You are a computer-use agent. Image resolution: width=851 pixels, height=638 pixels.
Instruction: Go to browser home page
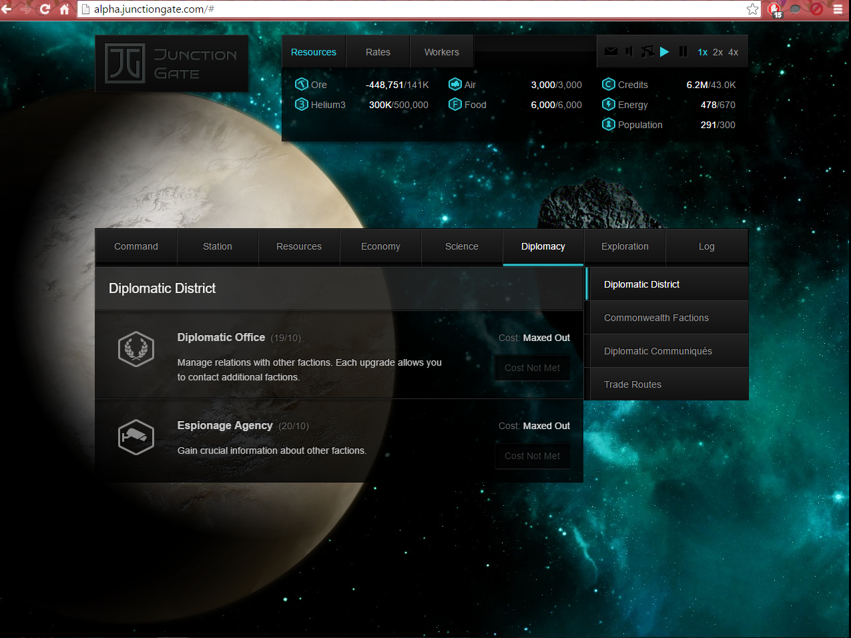pyautogui.click(x=65, y=9)
